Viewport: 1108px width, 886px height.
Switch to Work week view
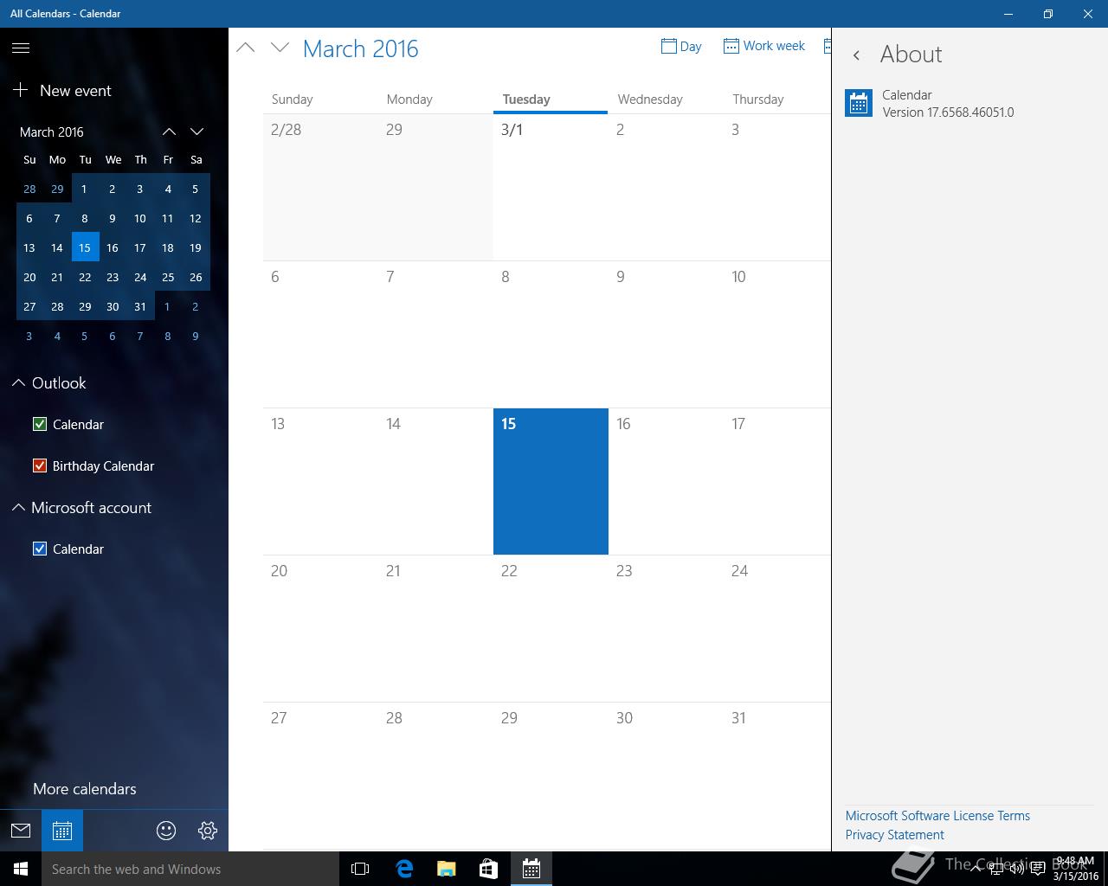click(764, 46)
